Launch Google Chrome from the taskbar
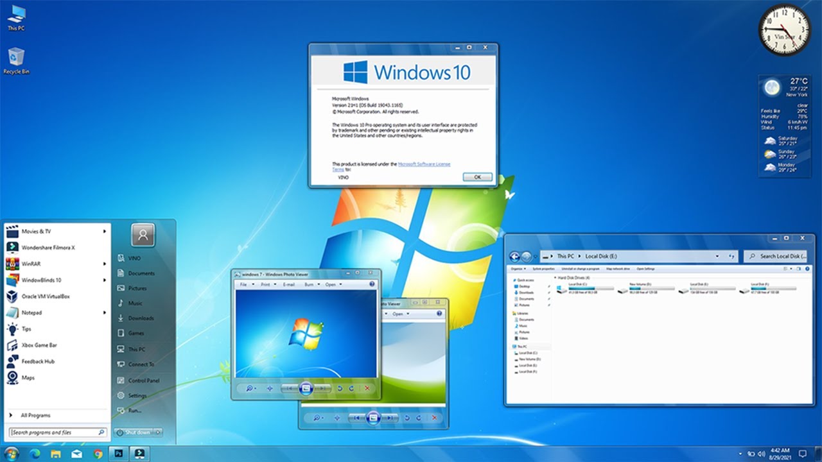822x462 pixels. click(x=98, y=454)
